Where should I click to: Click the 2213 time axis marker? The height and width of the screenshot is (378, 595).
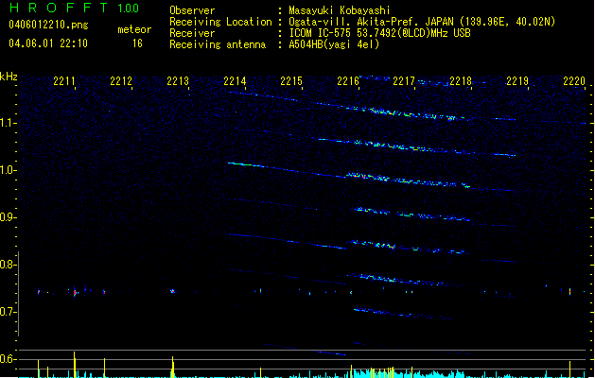(x=178, y=81)
